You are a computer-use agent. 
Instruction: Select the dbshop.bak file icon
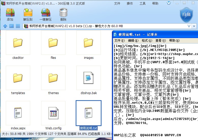tap(89, 78)
